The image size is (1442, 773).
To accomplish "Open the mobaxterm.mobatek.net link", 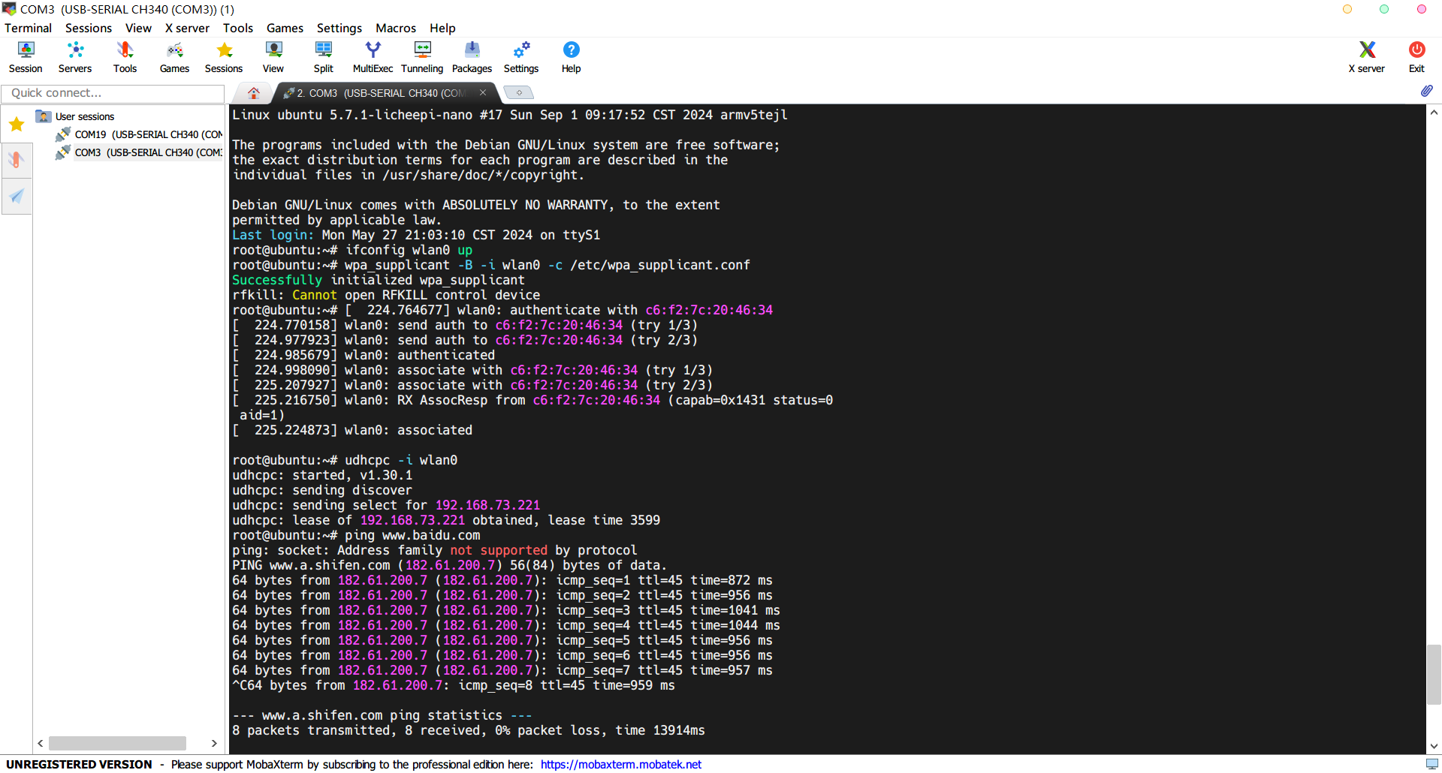I will click(620, 764).
